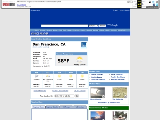
Task: Go to previous capture arrow (SEP)
Action: click(x=136, y=4)
